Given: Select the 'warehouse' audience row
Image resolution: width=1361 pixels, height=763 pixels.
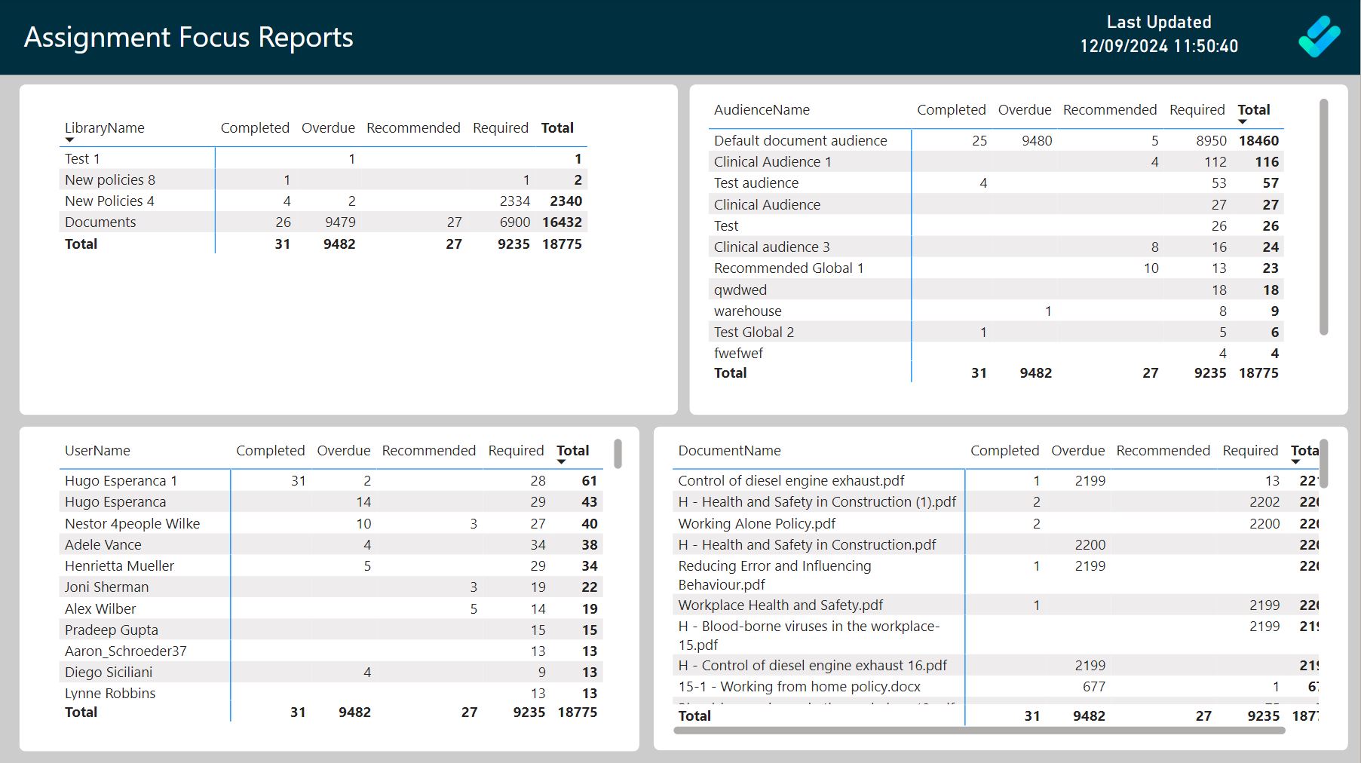Looking at the screenshot, I should 996,311.
